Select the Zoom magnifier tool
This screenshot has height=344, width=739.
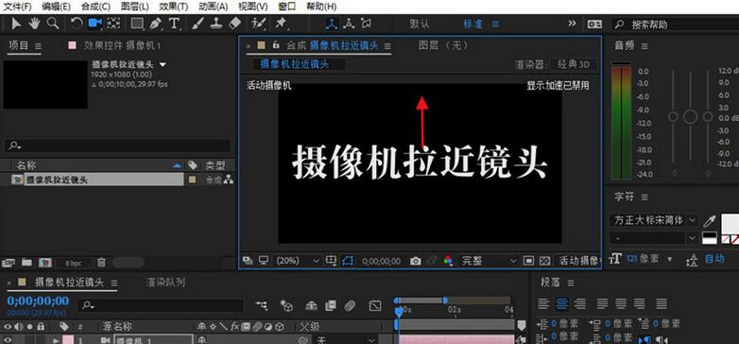[x=52, y=23]
